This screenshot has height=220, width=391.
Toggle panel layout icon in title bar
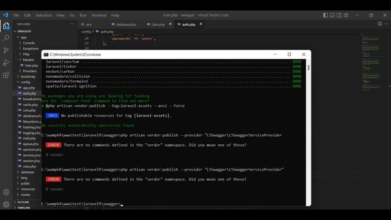pyautogui.click(x=332, y=15)
